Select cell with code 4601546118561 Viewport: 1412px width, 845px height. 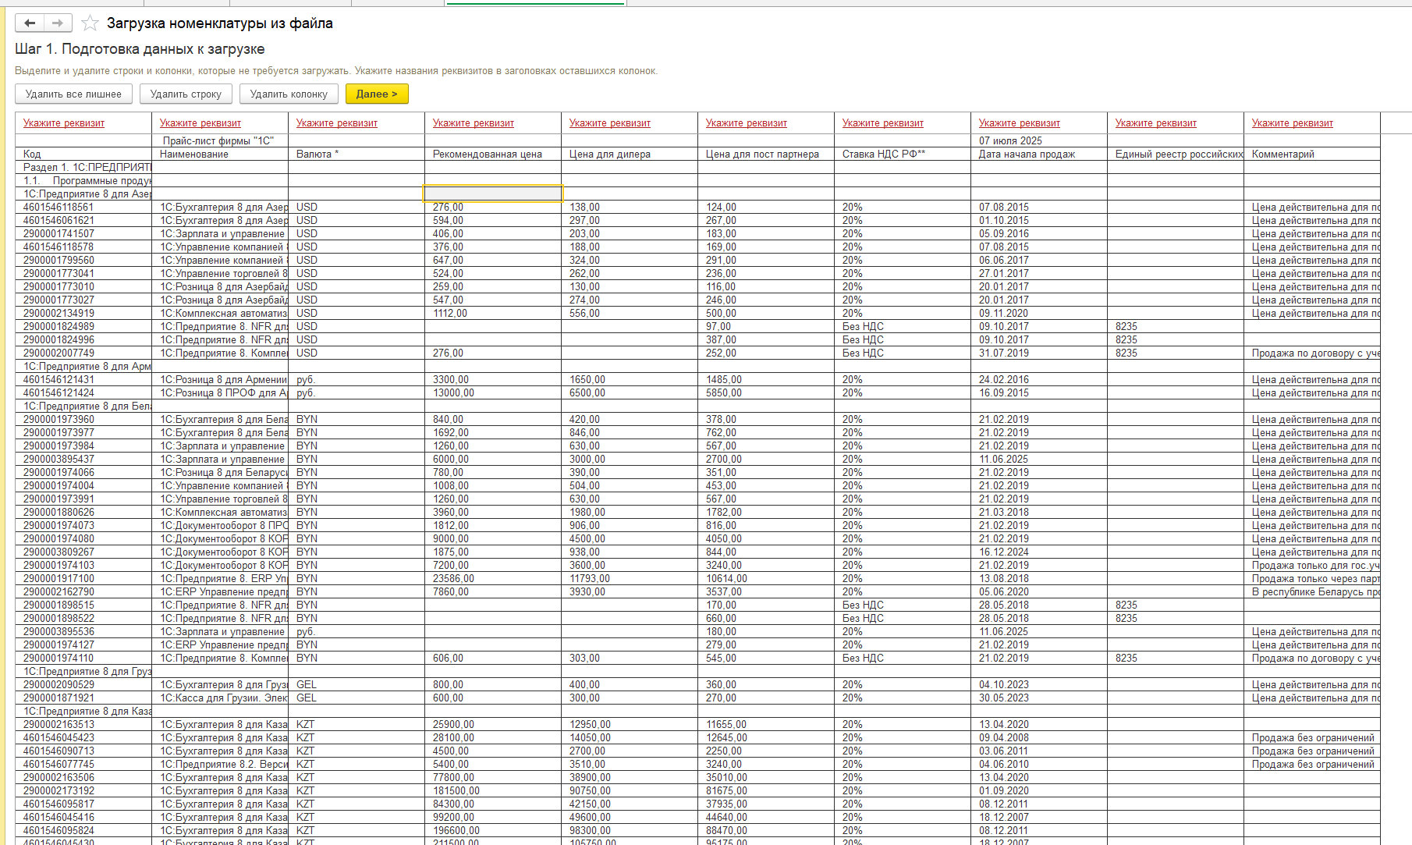(59, 208)
